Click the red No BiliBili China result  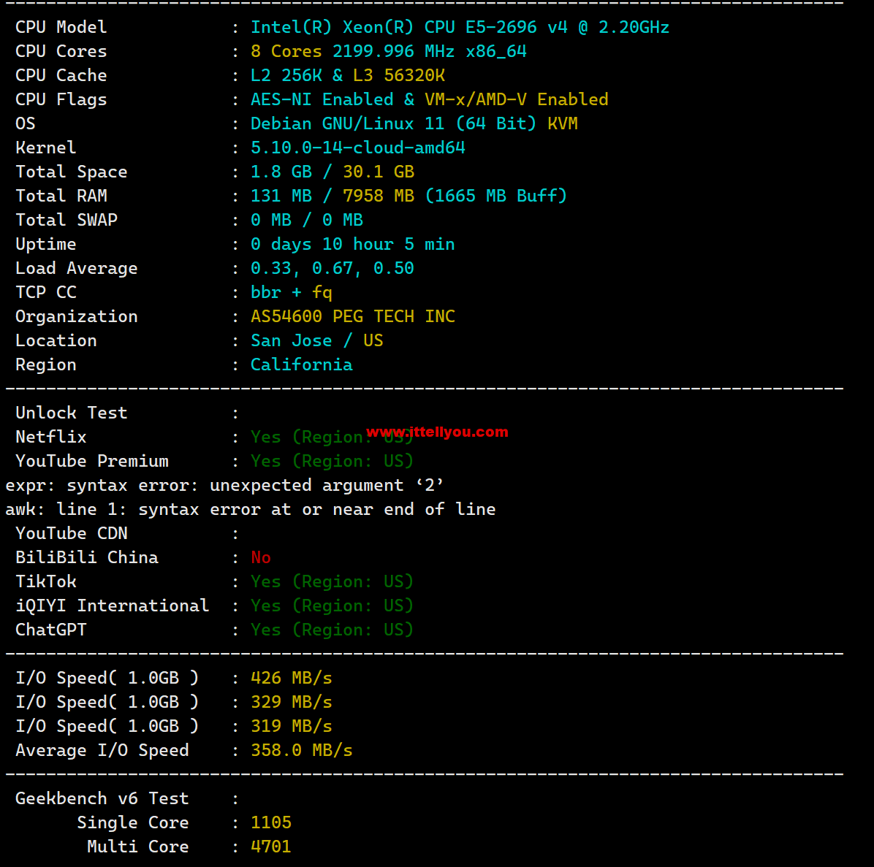261,557
